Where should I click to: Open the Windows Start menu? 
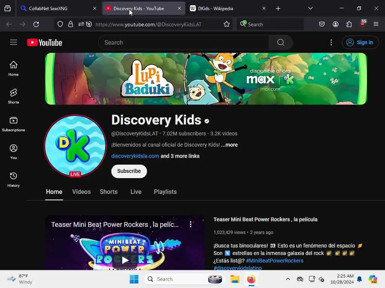point(134,279)
